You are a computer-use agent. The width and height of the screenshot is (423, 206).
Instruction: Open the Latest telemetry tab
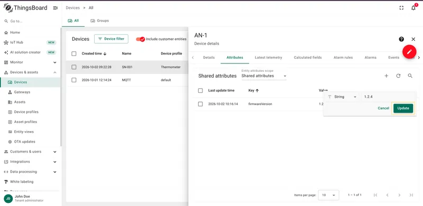click(269, 58)
